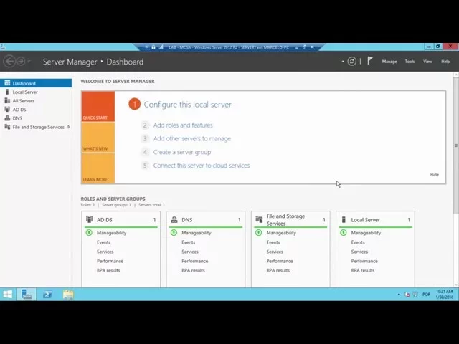This screenshot has width=459, height=344.
Task: Open File Explorer from the taskbar
Action: pyautogui.click(x=68, y=295)
